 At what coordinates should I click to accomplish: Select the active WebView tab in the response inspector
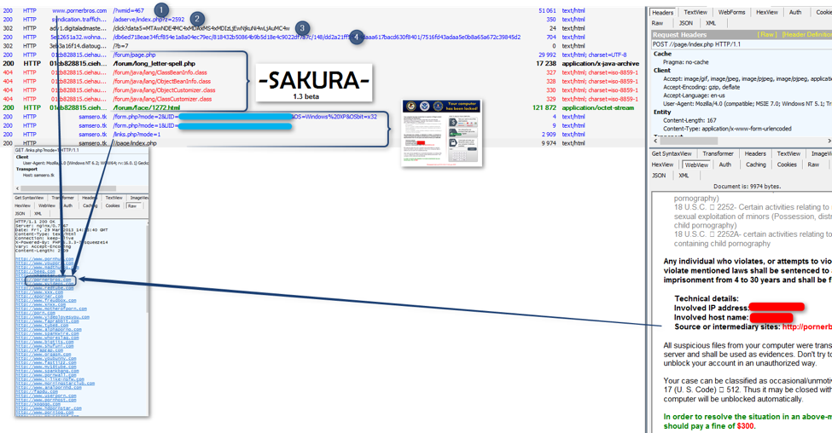point(696,165)
